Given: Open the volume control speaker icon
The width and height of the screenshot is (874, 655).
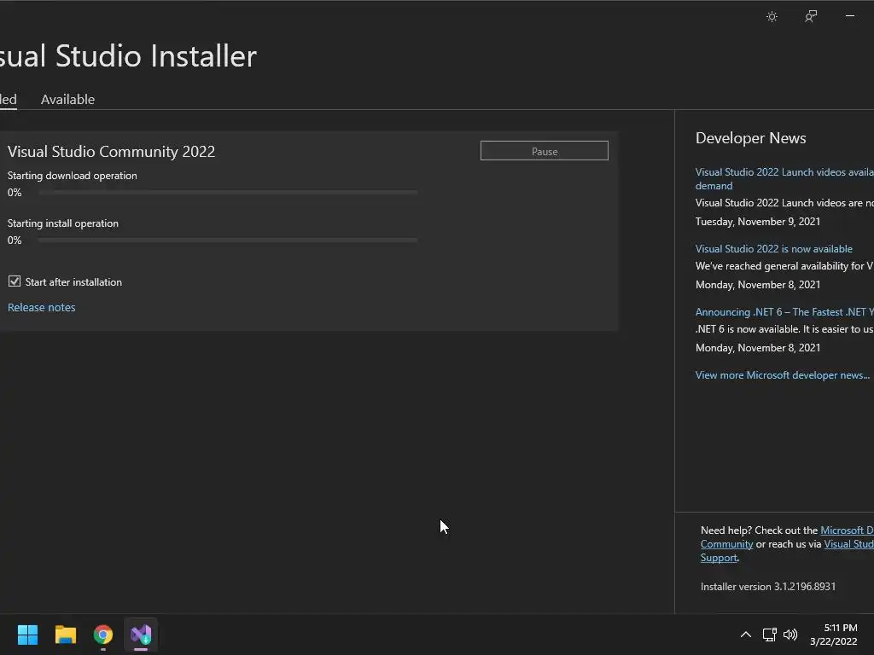Looking at the screenshot, I should coord(790,635).
